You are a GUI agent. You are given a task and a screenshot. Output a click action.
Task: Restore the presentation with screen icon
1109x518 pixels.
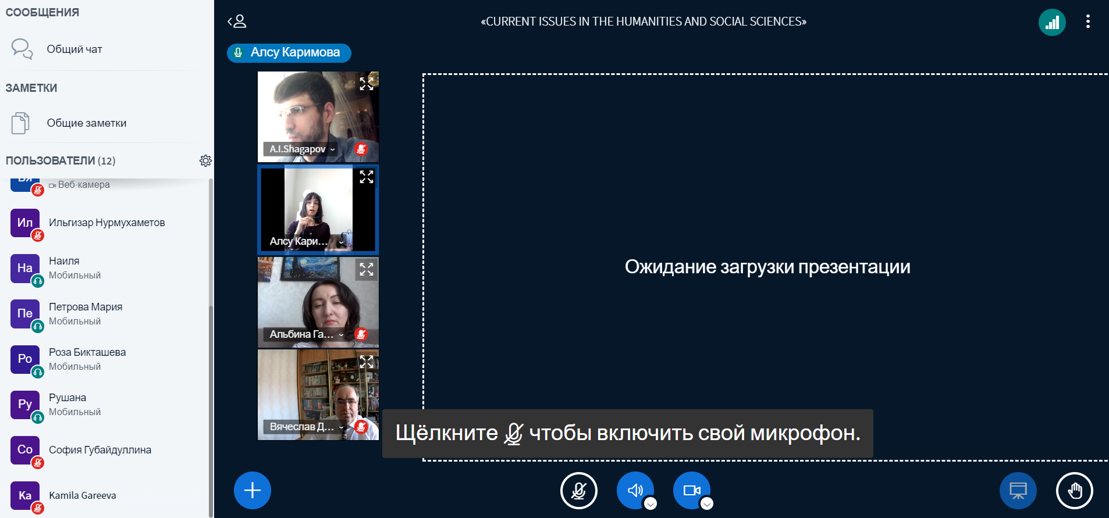point(1018,490)
